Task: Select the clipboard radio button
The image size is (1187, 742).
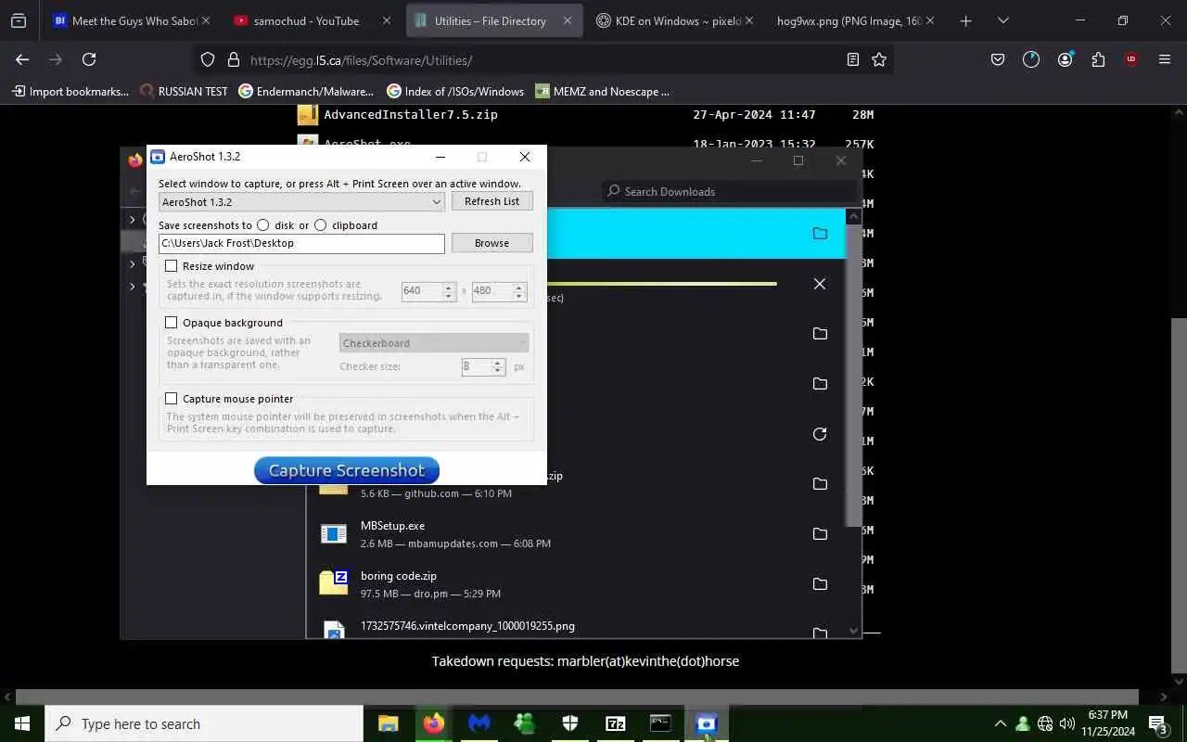Action: (321, 224)
